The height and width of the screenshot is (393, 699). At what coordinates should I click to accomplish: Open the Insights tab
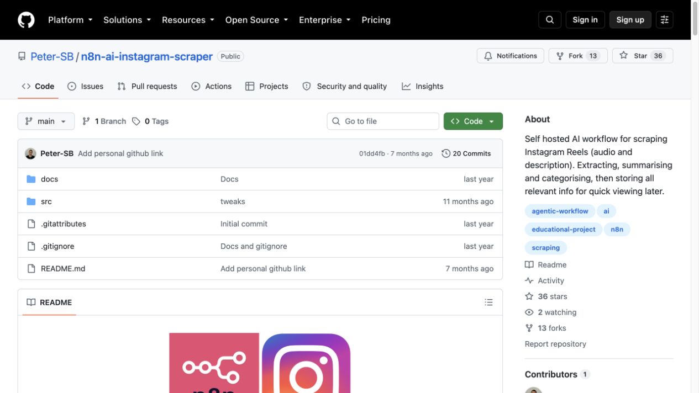(423, 86)
